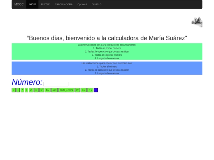Screen dimensions: 214x160
Task: Click the 3D logo image at top right
Action: pos(197,22)
